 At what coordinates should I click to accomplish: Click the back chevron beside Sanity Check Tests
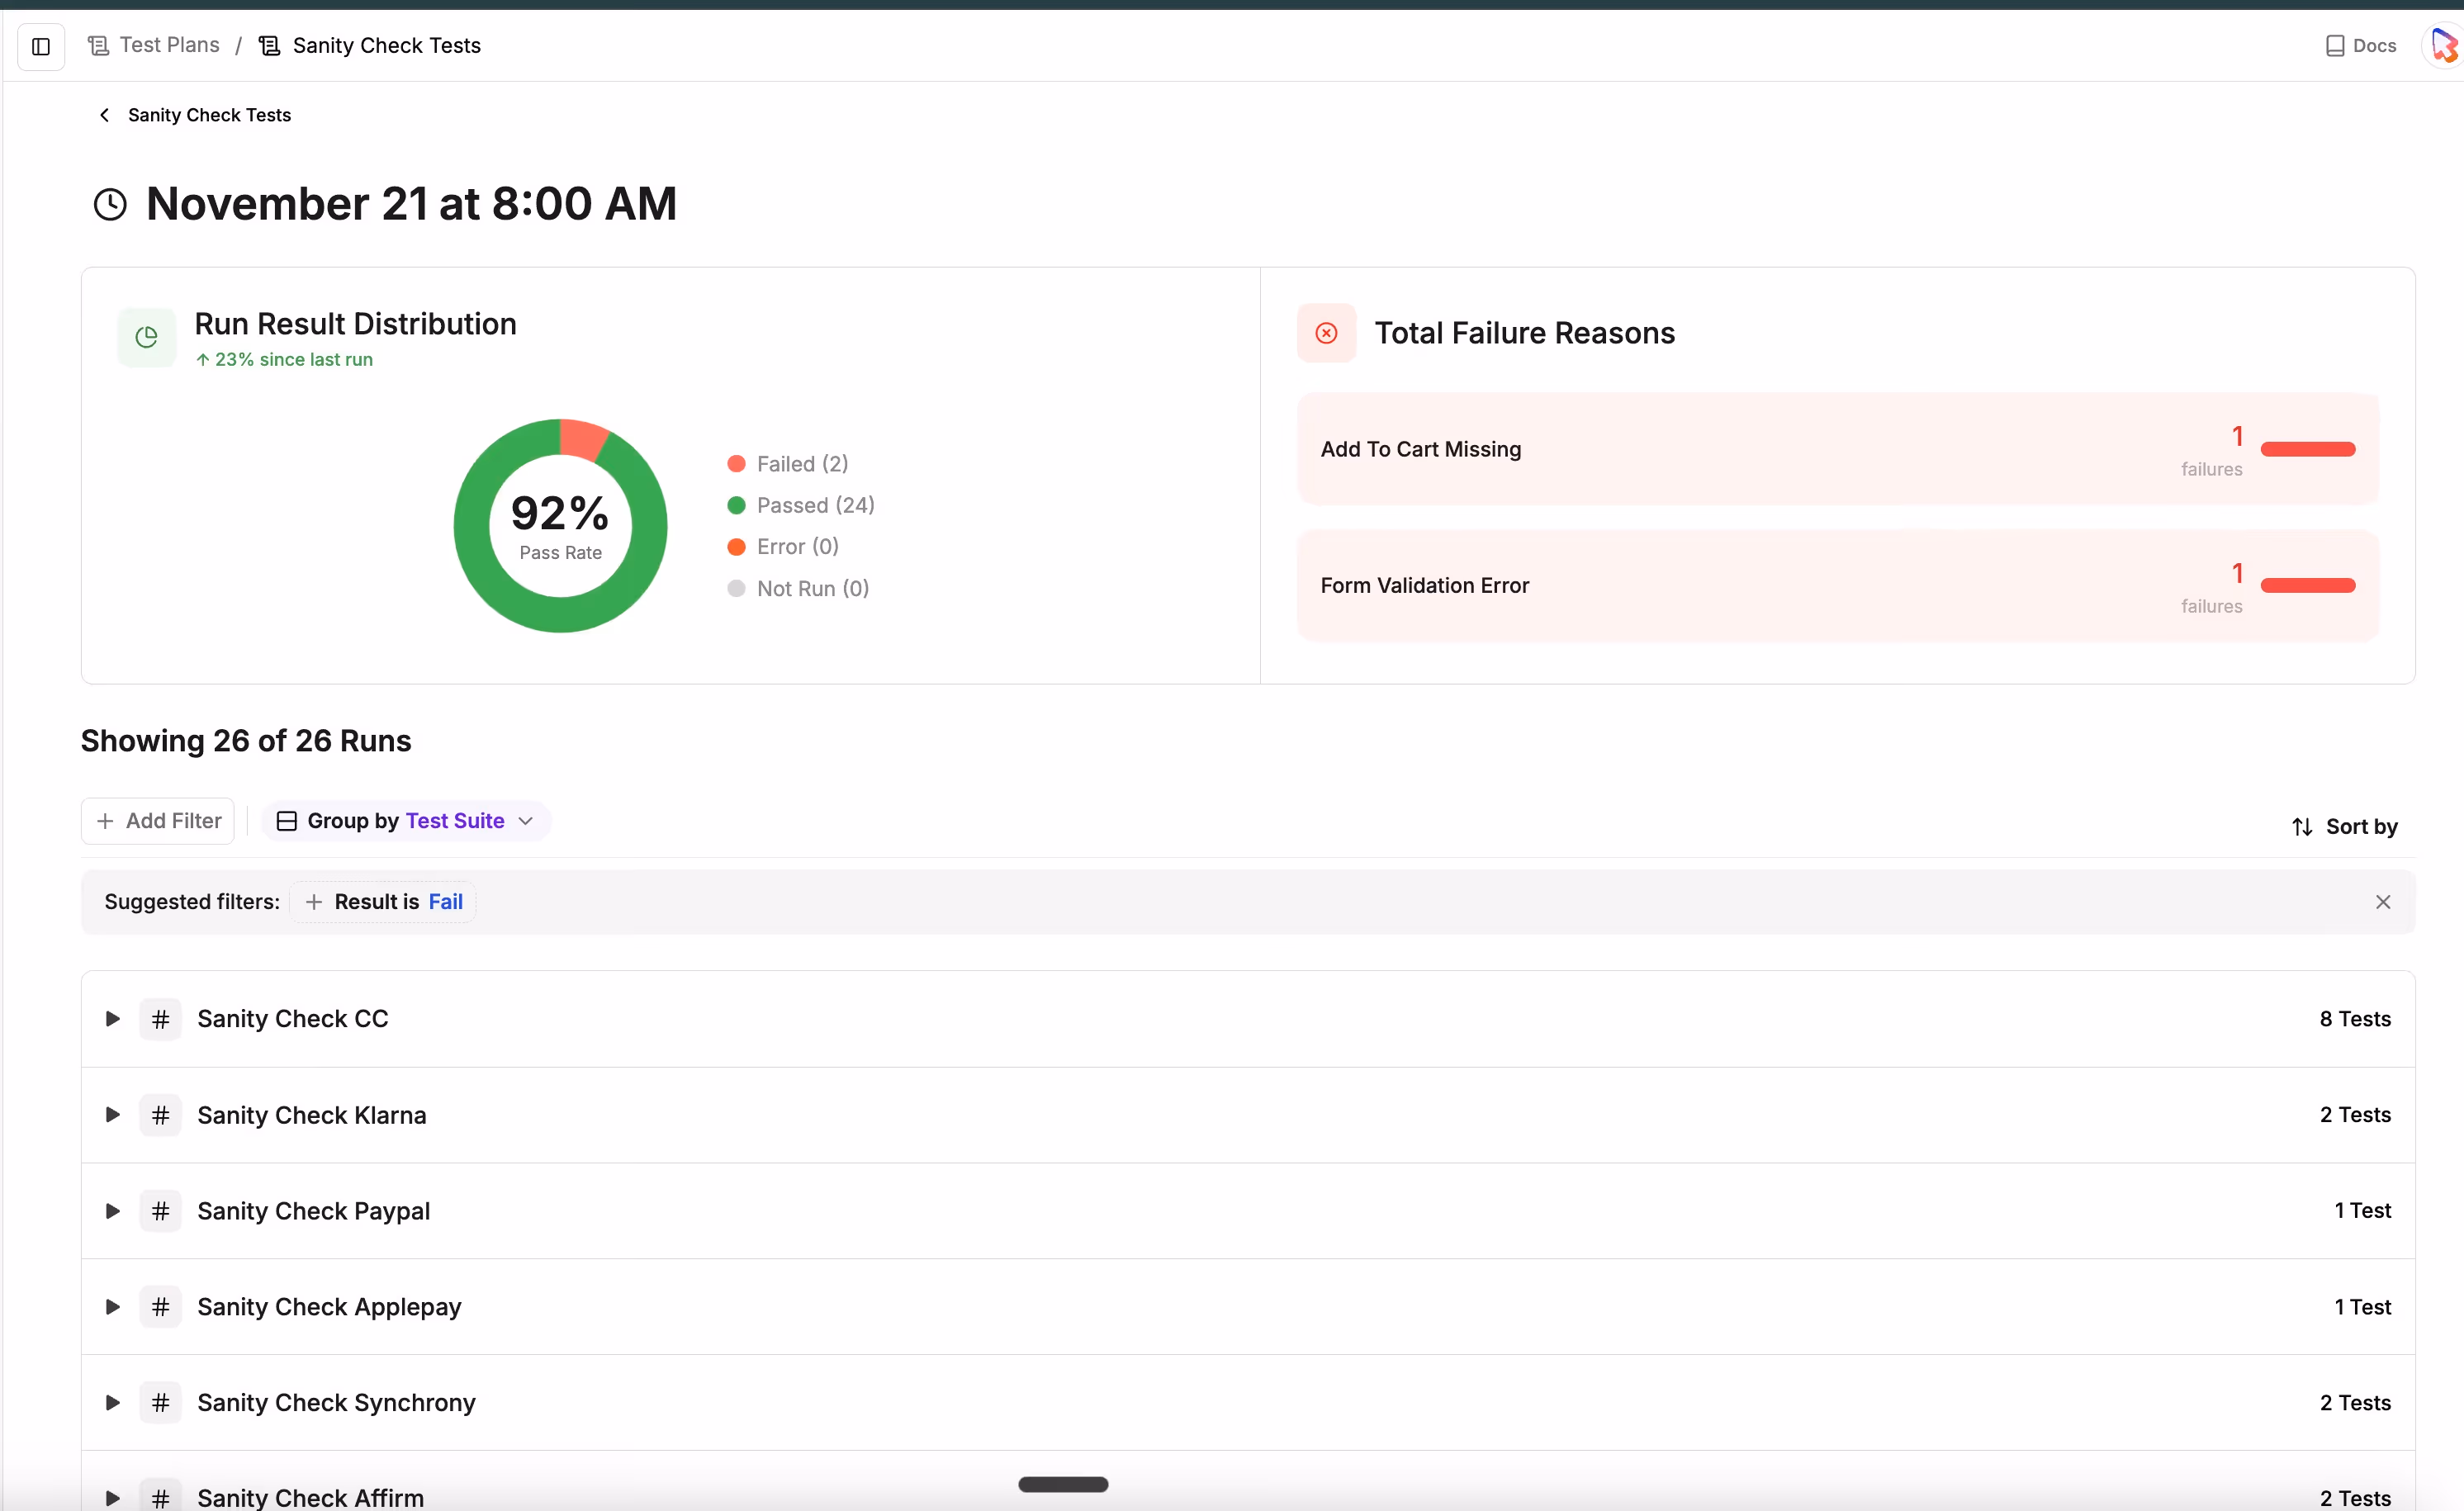pos(104,115)
